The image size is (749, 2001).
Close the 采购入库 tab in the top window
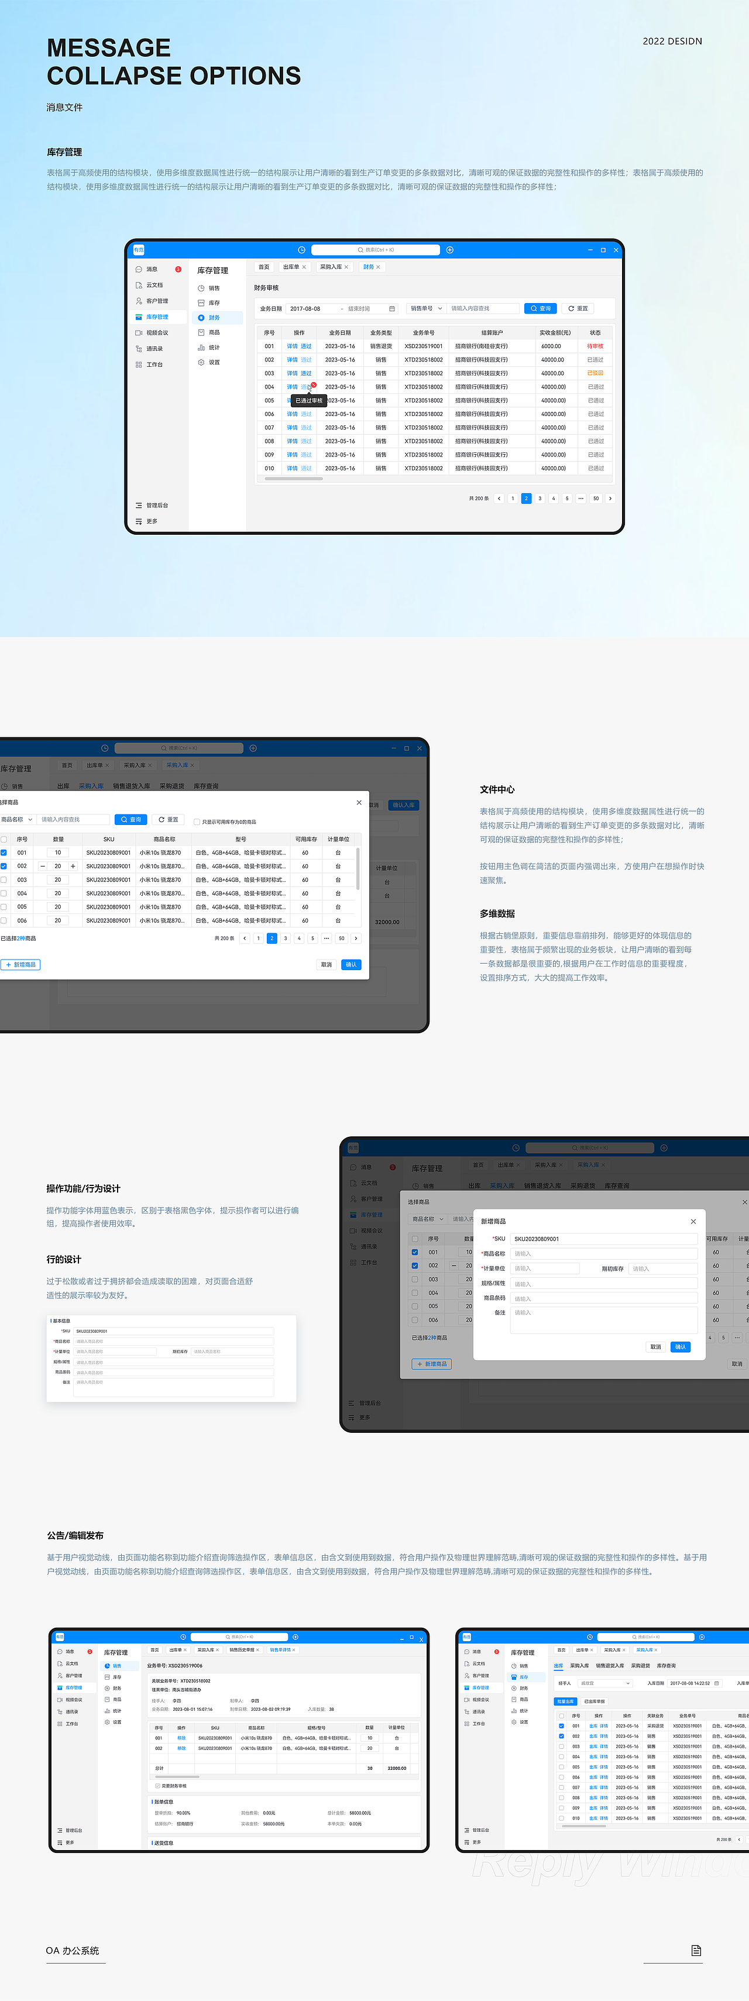(346, 267)
